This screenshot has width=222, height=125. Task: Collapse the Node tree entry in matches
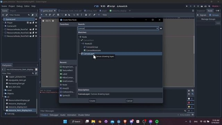79,37
